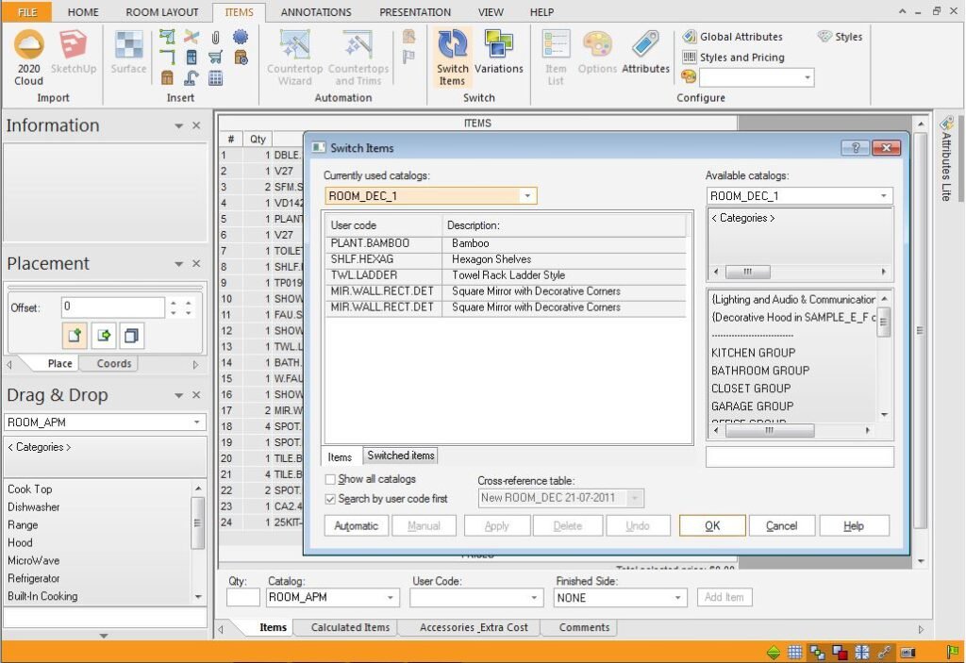The width and height of the screenshot is (966, 663).
Task: Click the Automatic button
Action: [x=356, y=526]
